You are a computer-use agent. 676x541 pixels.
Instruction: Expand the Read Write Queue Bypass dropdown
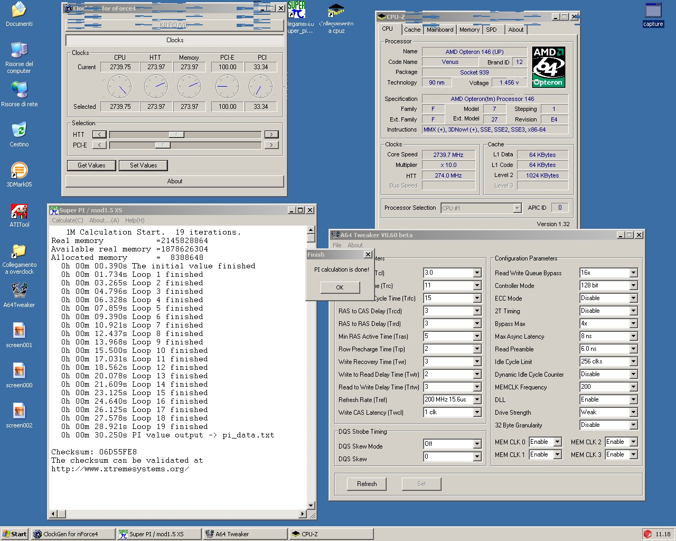[633, 273]
